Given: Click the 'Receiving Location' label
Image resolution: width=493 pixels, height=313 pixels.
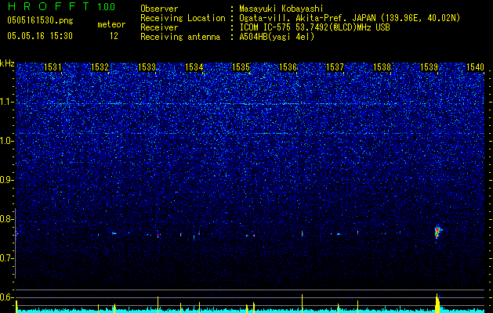Looking at the screenshot, I should (x=183, y=18).
